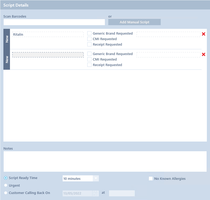
Task: Remove the second empty script row
Action: pos(203,55)
